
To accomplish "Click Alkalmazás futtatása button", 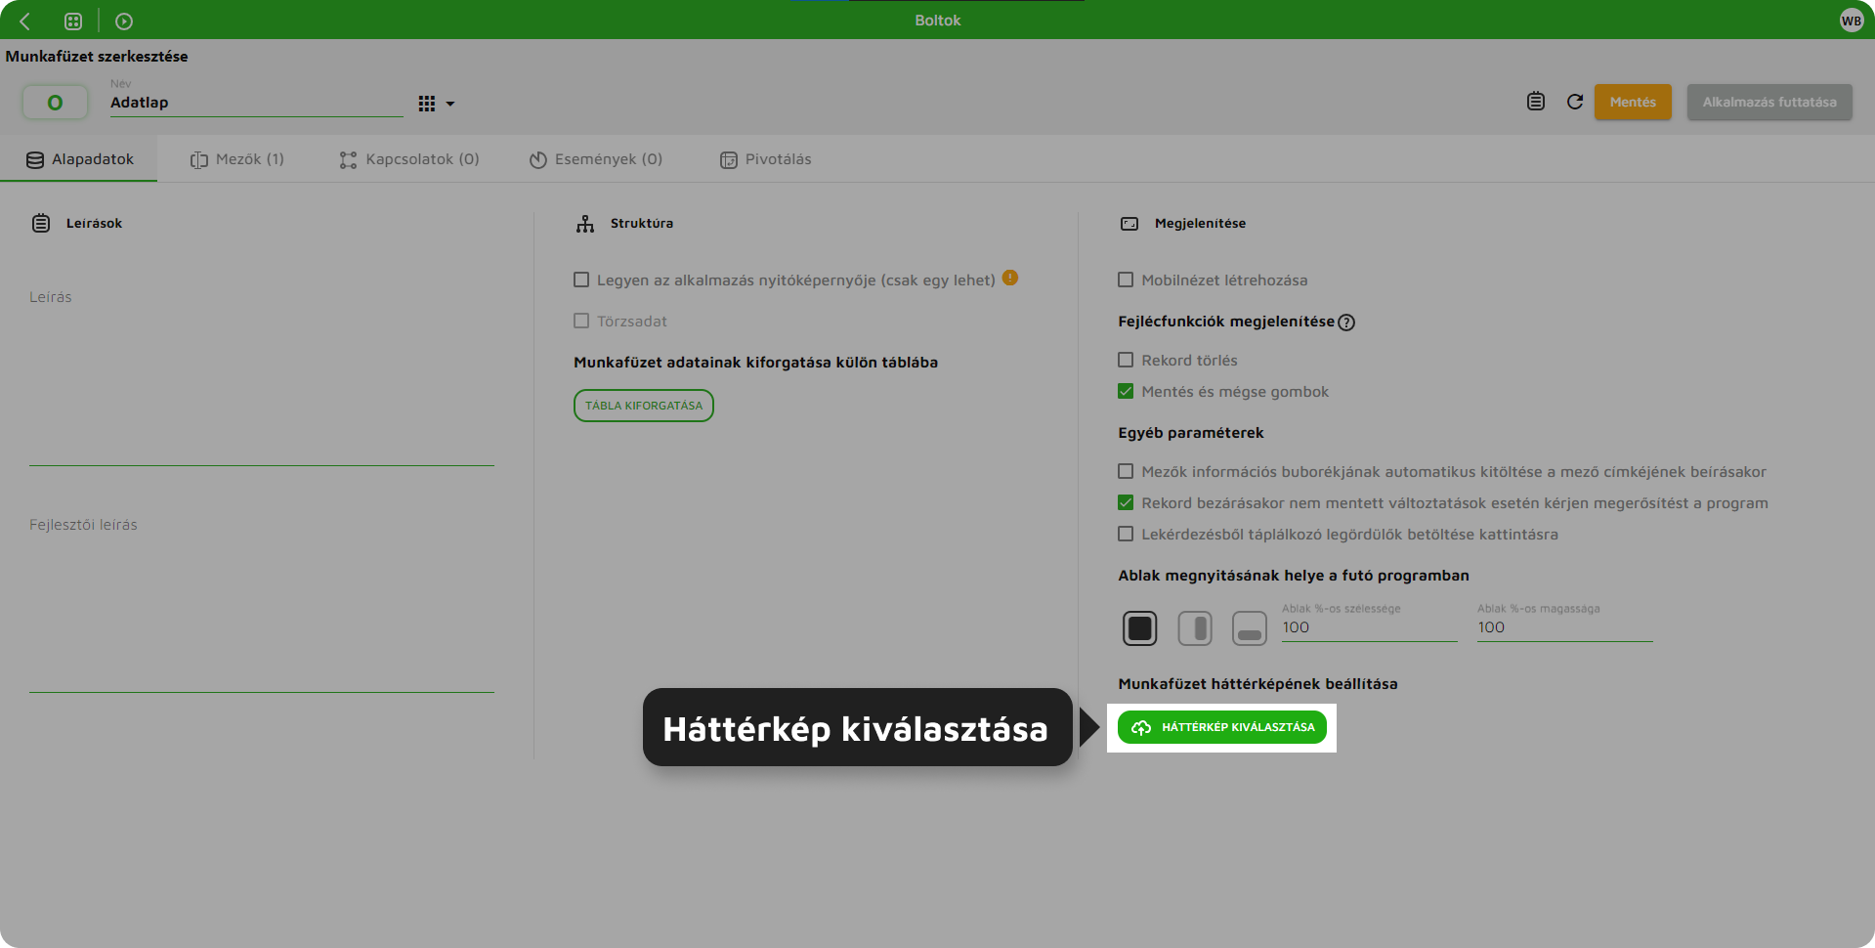I will pyautogui.click(x=1769, y=102).
